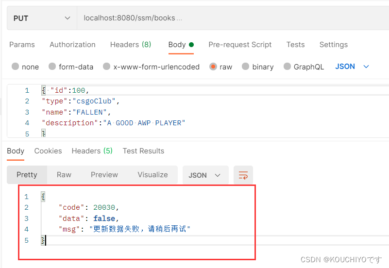Screen dimensions: 389x268
Task: Switch response view to Preview
Action: pos(104,175)
